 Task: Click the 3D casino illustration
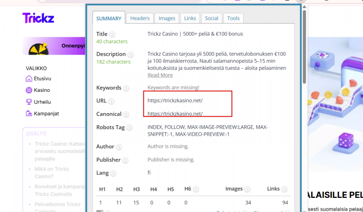click(x=335, y=104)
